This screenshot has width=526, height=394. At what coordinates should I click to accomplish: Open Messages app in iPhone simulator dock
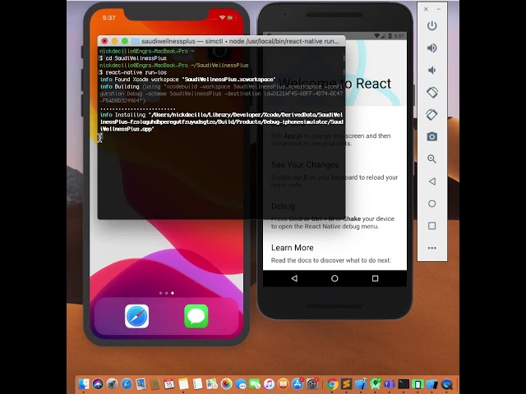click(x=196, y=316)
